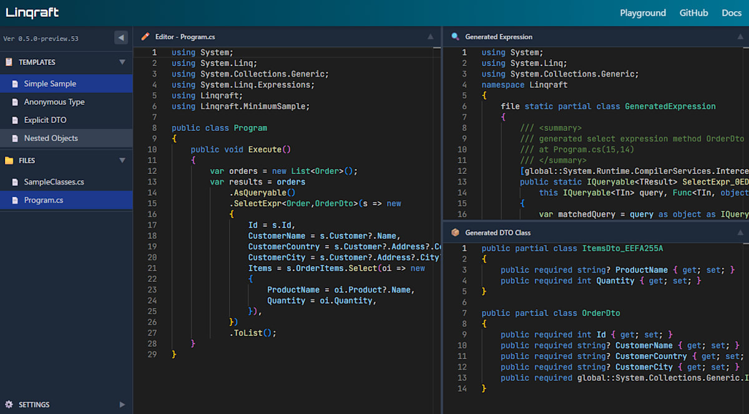This screenshot has width=749, height=414.
Task: Click the Generated Expression magnifier icon
Action: tap(455, 37)
